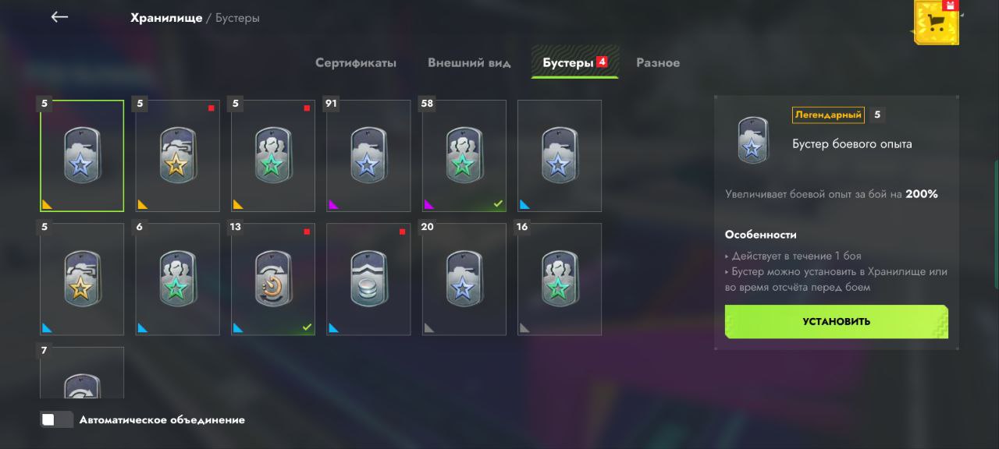Select the uncounted blue star booster tile
The image size is (999, 449).
pos(560,156)
